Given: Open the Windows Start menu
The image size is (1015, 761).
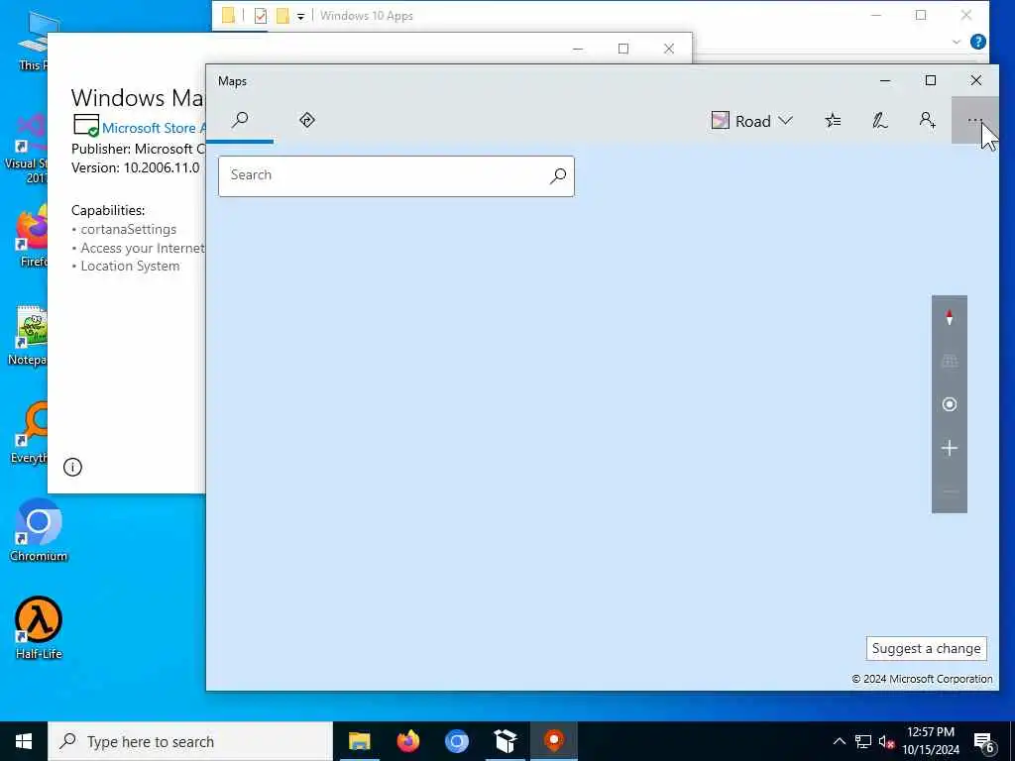Looking at the screenshot, I should tap(24, 741).
